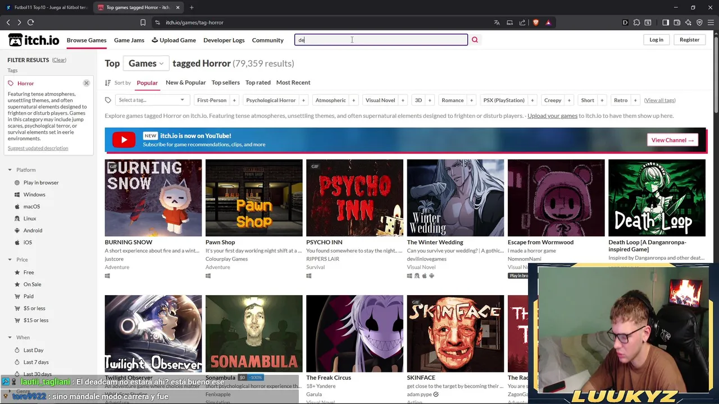Open the Brave VPN shield icon
Screen dimensions: 719x404
(x=699, y=22)
